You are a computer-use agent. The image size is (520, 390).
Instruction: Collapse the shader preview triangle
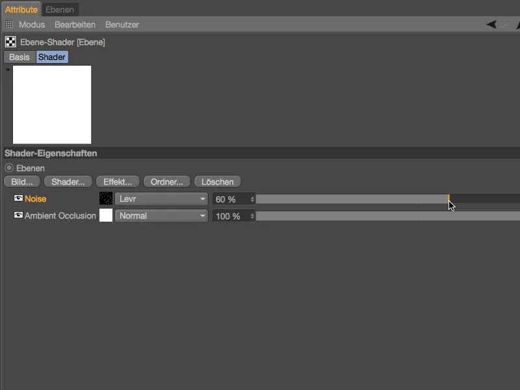click(x=8, y=70)
